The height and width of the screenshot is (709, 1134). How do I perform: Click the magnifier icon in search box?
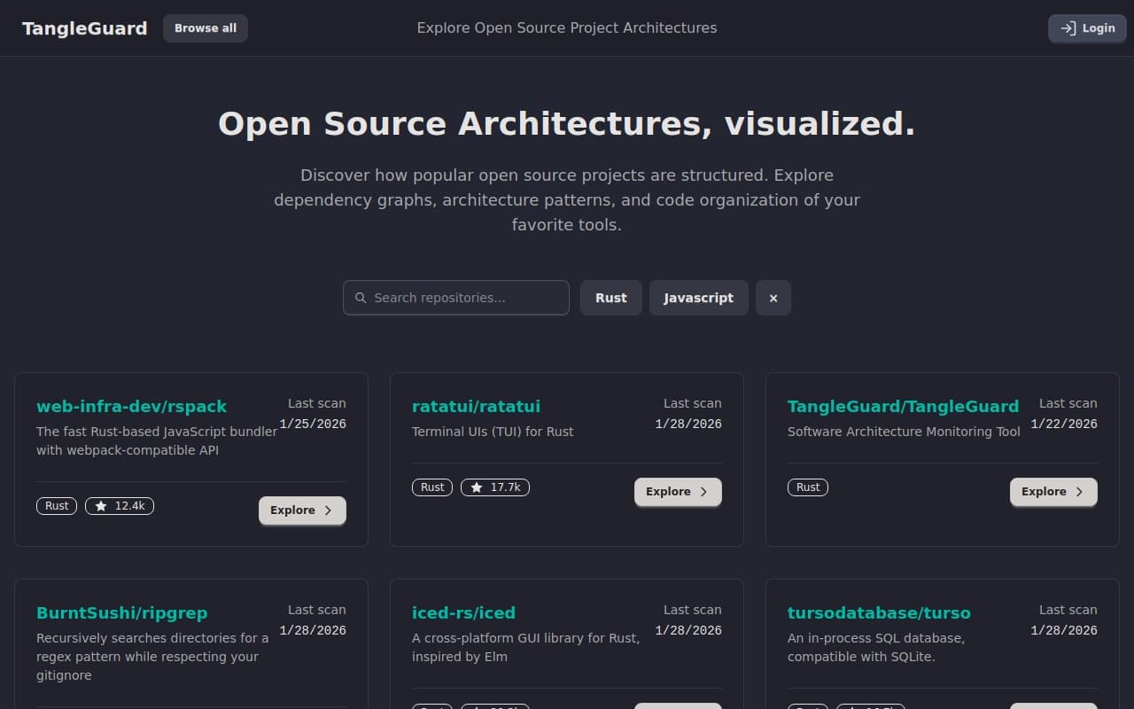click(361, 298)
